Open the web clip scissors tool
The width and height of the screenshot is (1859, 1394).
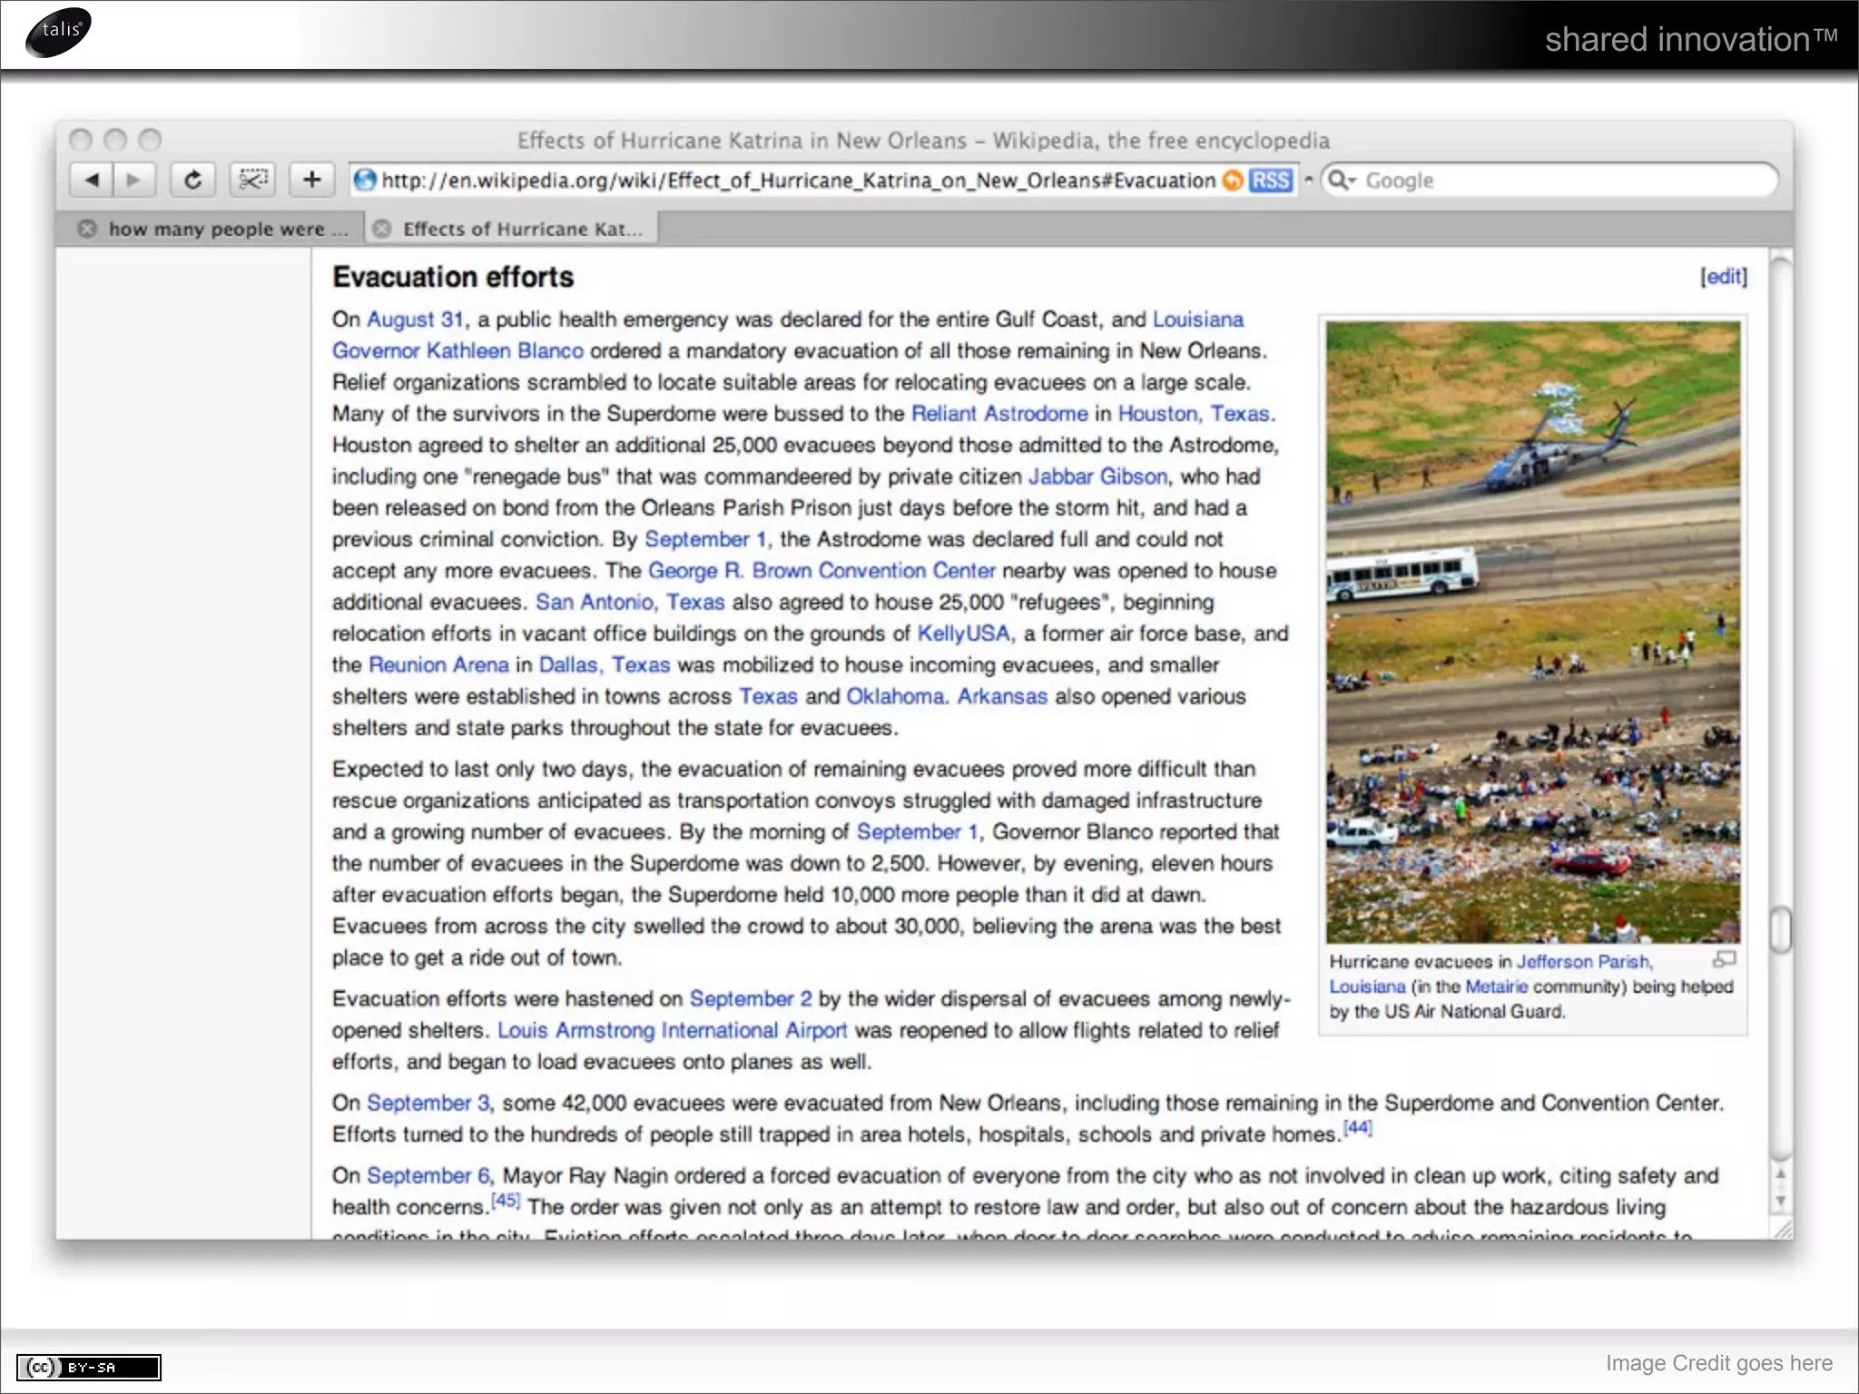252,180
